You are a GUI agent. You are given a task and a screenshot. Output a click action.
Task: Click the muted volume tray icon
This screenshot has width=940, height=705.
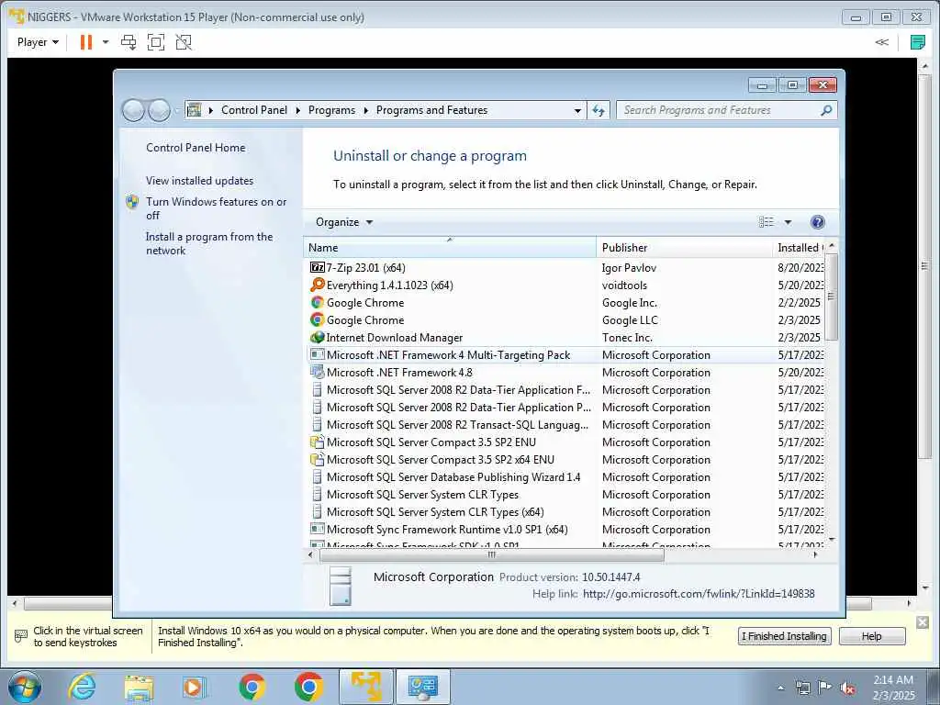point(847,688)
